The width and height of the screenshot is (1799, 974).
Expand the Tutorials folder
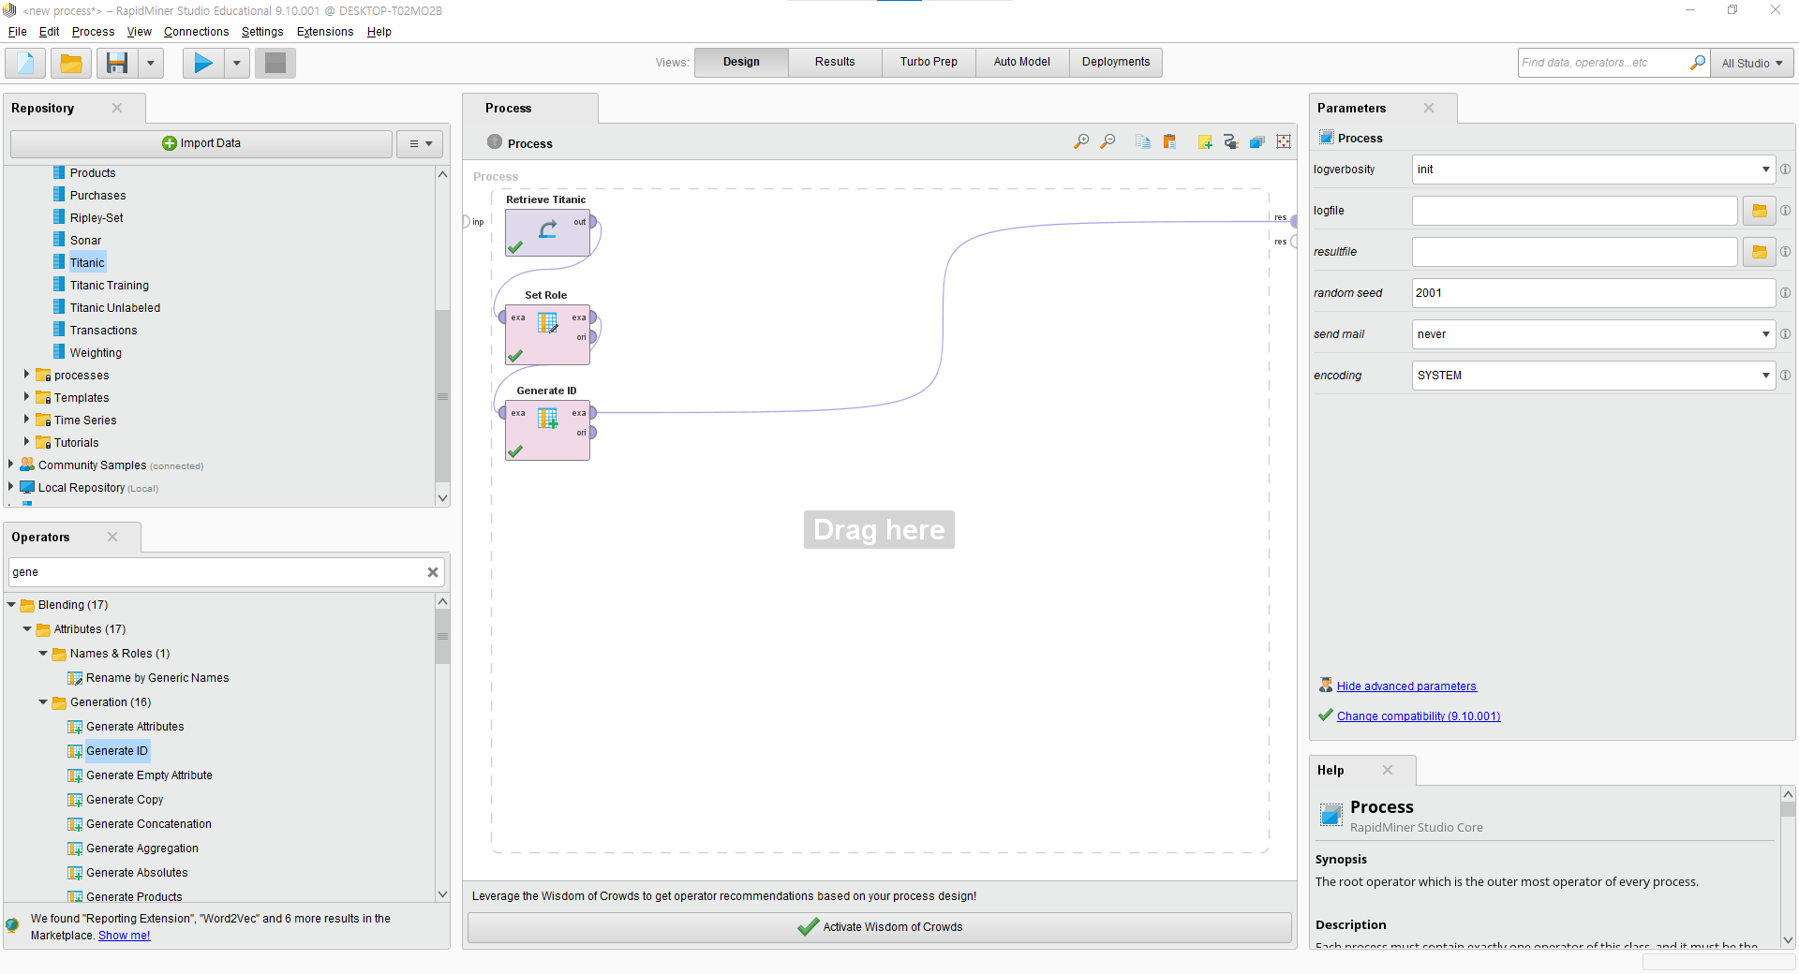point(26,442)
